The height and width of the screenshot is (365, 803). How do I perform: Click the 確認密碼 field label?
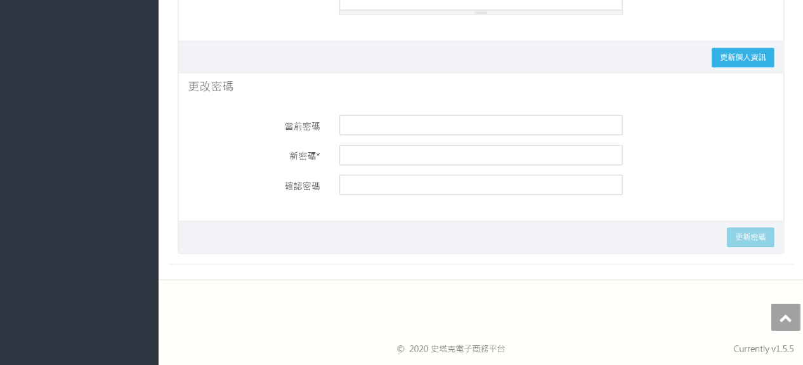click(302, 186)
